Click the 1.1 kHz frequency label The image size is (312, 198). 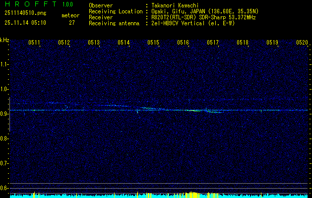pyautogui.click(x=4, y=64)
